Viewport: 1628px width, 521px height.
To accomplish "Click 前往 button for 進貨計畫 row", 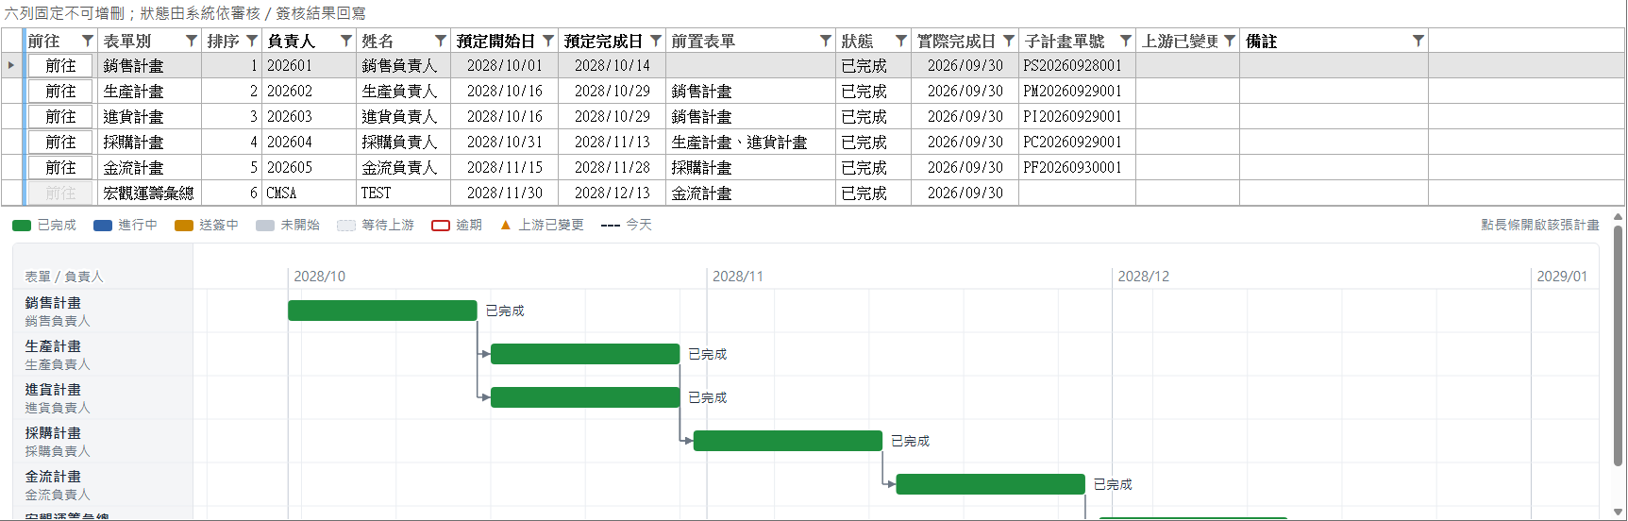I will click(60, 117).
